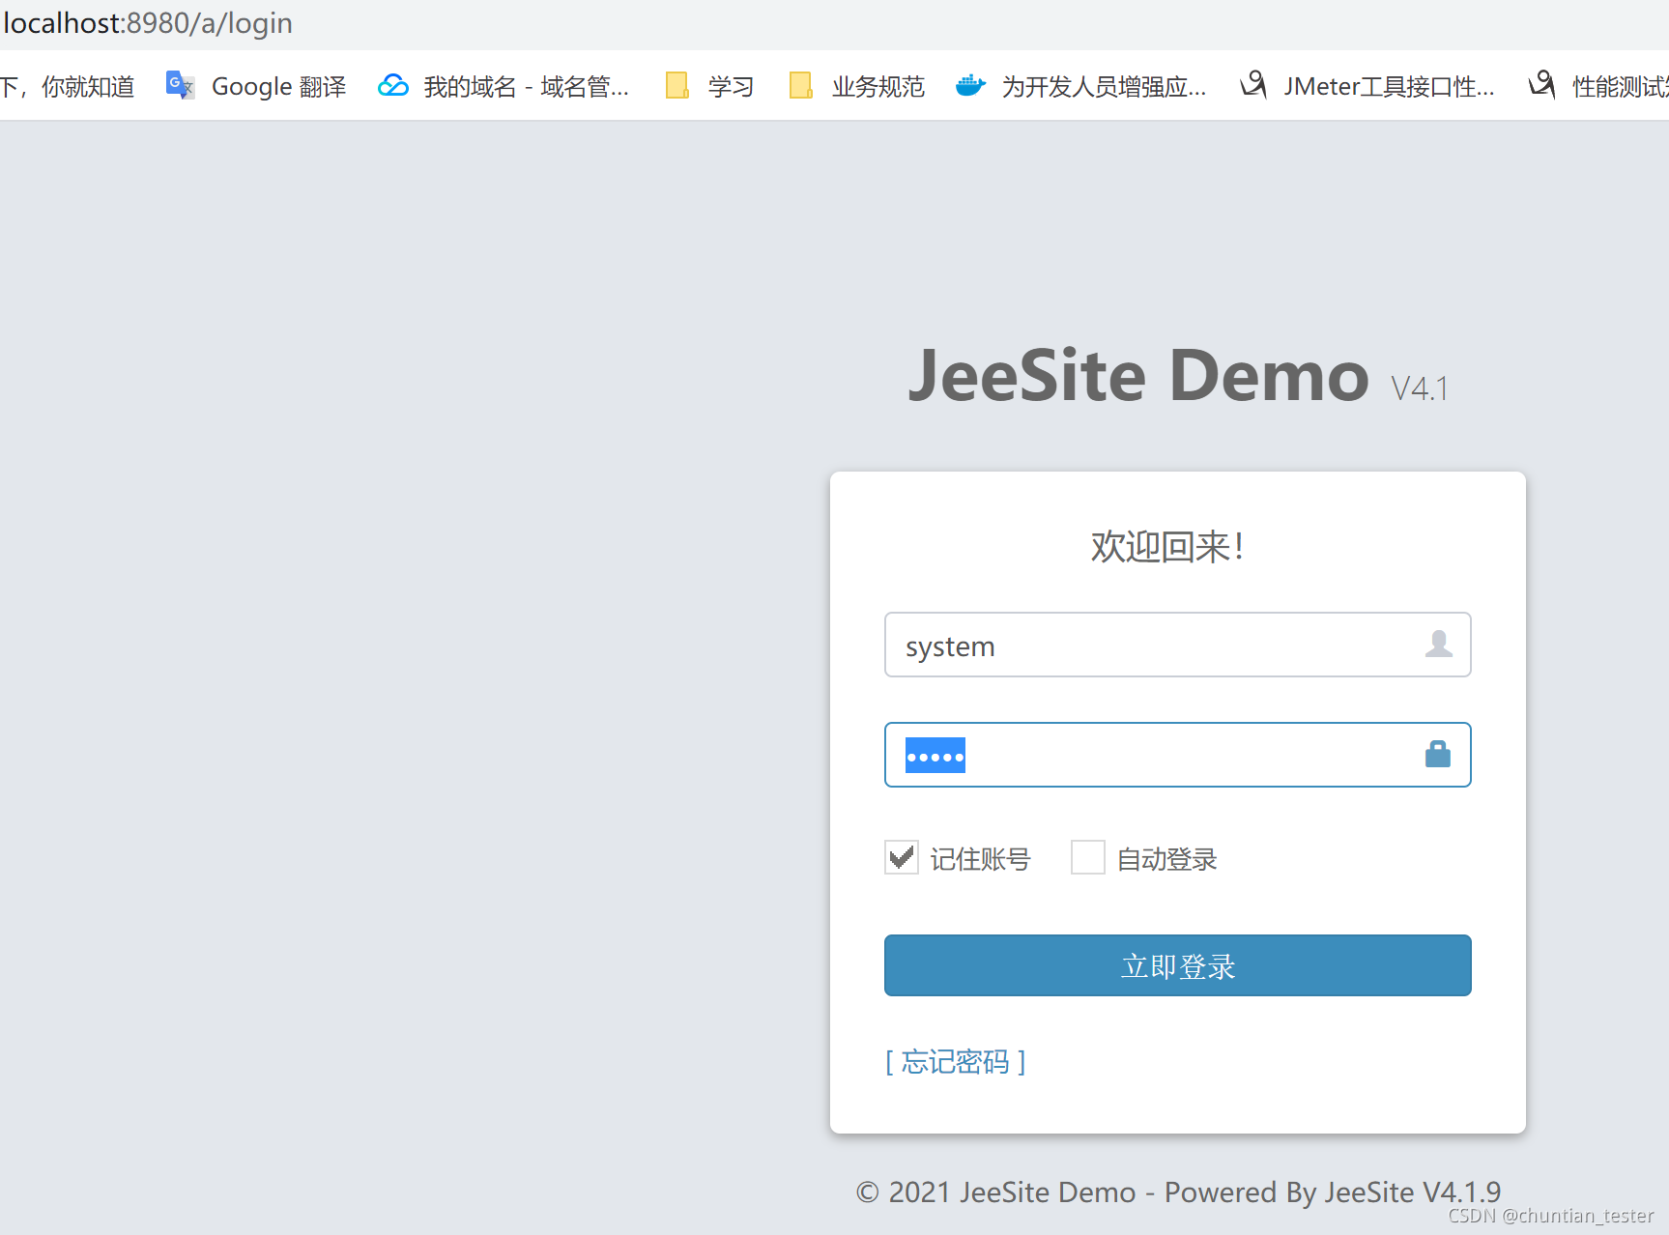Focus the password input field

pyautogui.click(x=1177, y=755)
